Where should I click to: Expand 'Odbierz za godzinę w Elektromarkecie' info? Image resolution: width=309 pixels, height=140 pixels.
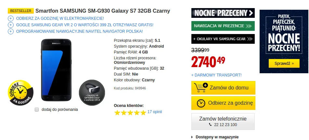(11, 18)
